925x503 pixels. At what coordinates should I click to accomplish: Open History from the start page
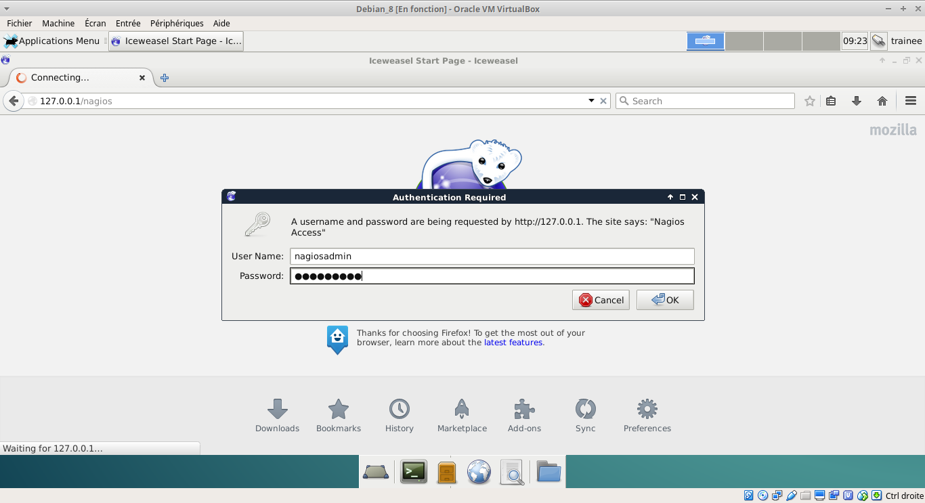(400, 415)
